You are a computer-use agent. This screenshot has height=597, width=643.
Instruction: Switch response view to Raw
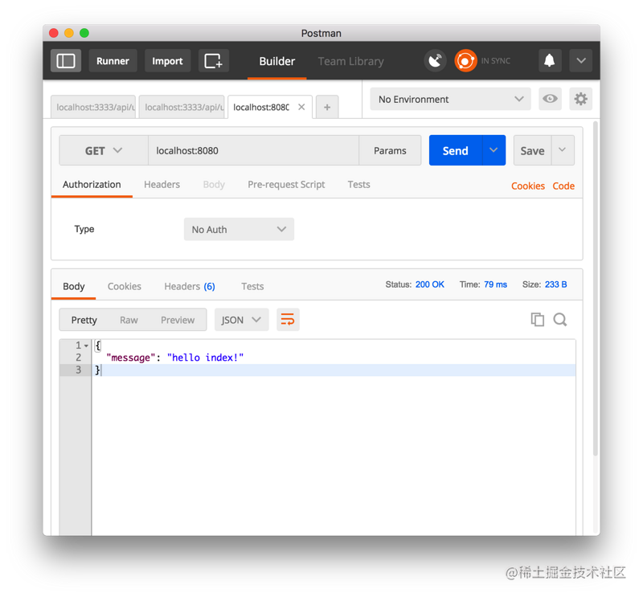pos(129,320)
